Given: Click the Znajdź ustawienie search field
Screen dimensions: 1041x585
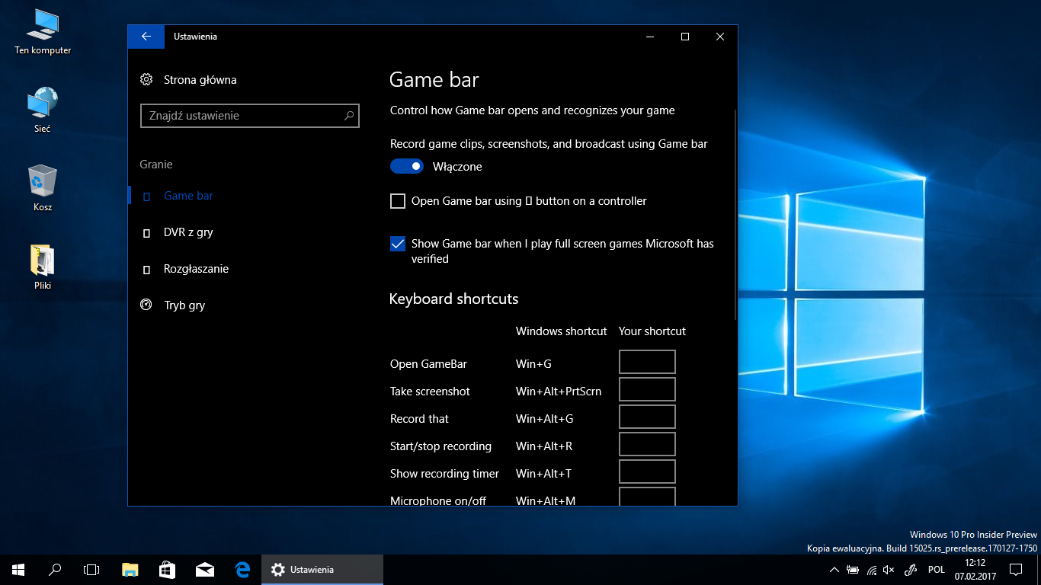Looking at the screenshot, I should (x=249, y=116).
